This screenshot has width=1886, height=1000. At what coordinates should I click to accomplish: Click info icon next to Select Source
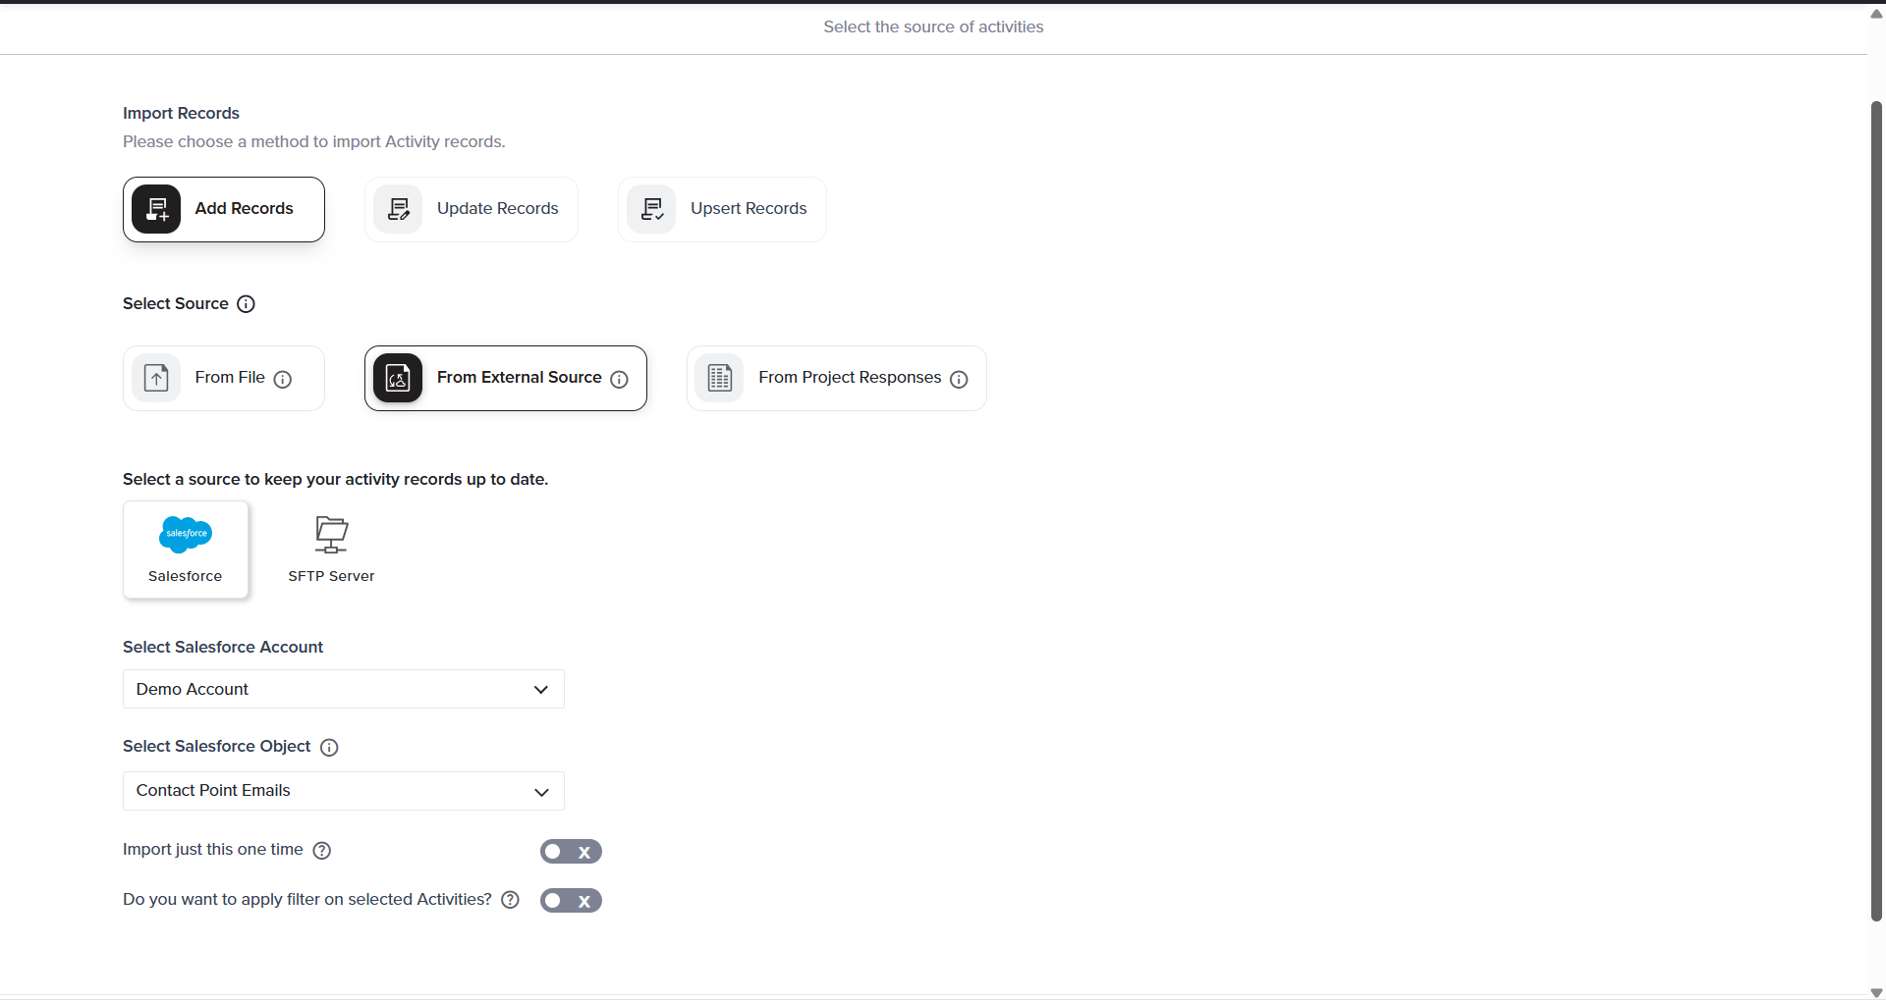(247, 304)
